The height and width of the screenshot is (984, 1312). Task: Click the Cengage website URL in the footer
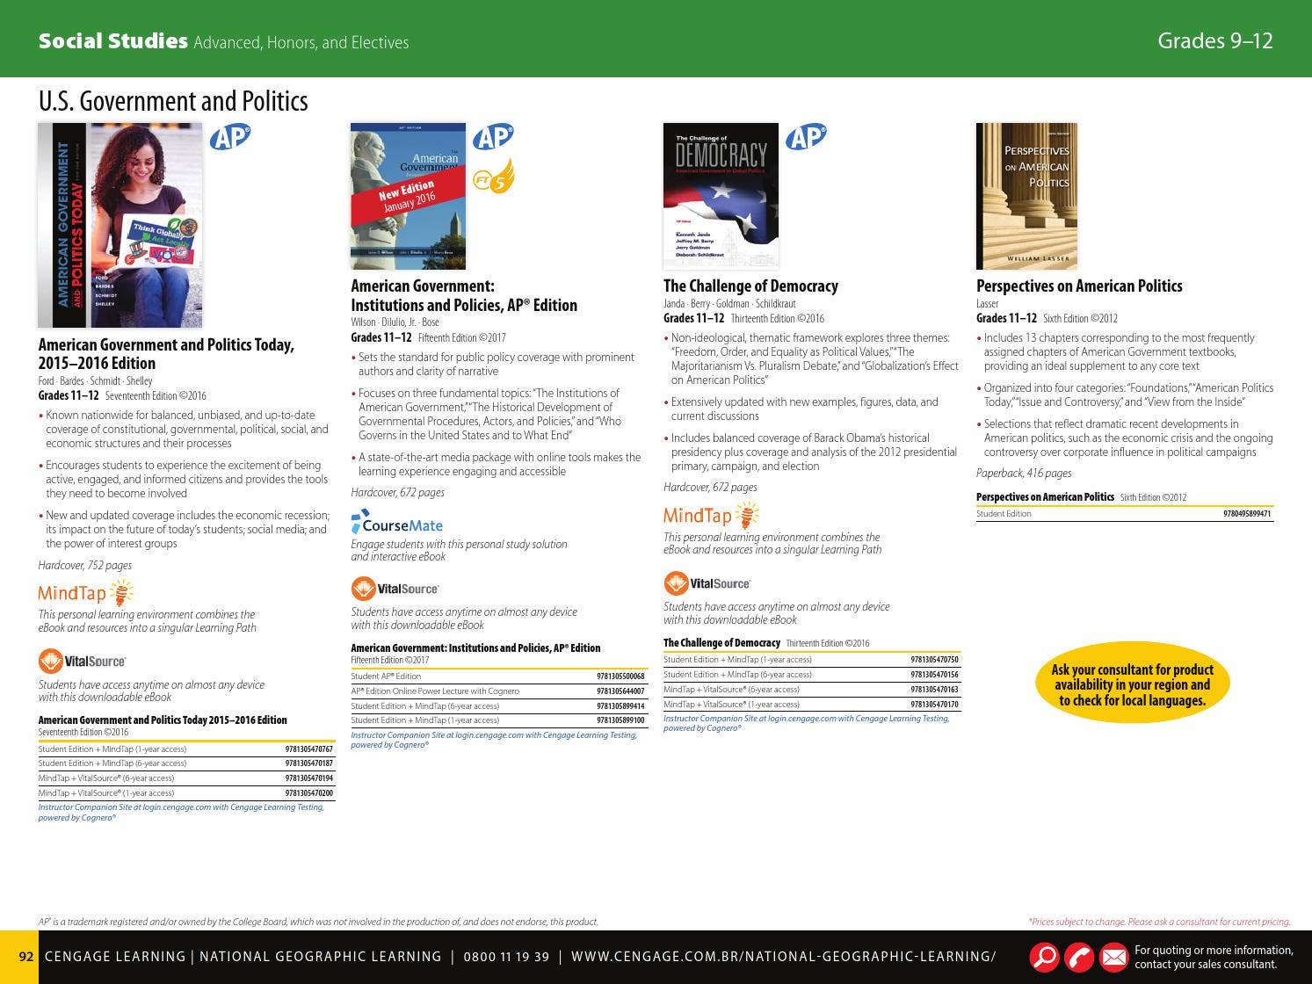pos(783,957)
